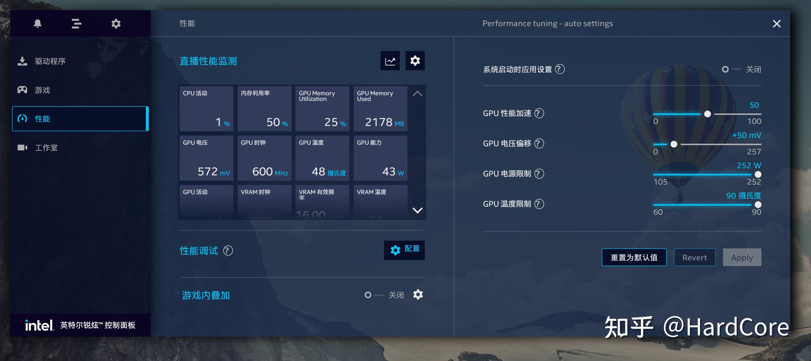Select the 性能 performance section
This screenshot has width=811, height=361.
point(80,119)
